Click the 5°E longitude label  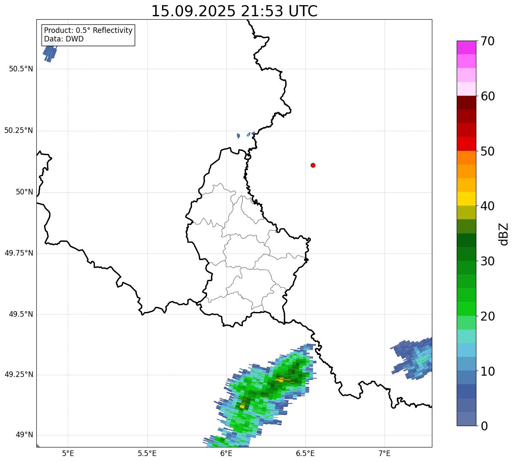68,453
